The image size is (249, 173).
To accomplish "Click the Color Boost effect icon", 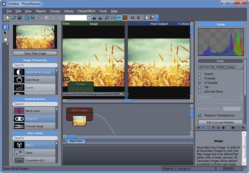I will 19,80.
